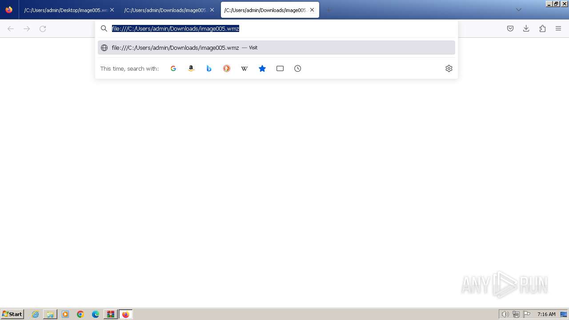The image size is (569, 320).
Task: Click the volume tray icon
Action: tap(505, 314)
